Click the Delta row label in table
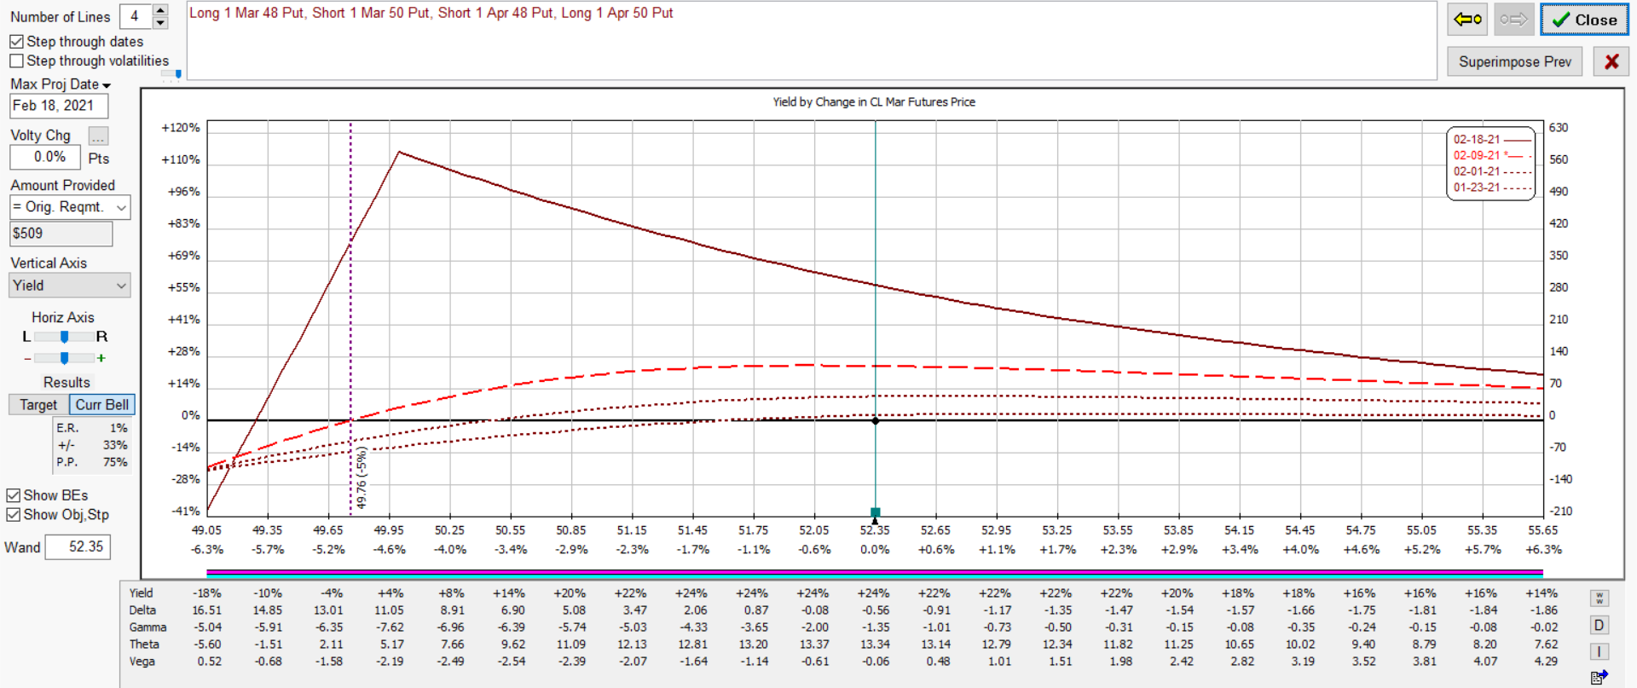 (142, 610)
